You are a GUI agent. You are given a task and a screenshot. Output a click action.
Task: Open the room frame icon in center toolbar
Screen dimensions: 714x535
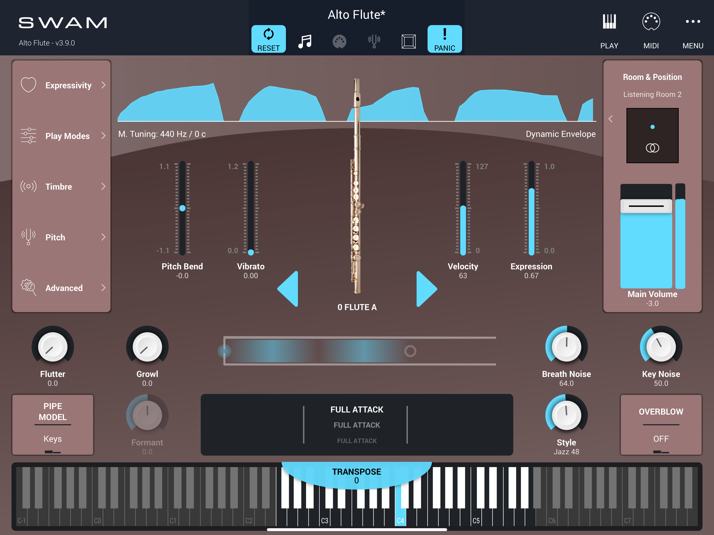click(409, 41)
